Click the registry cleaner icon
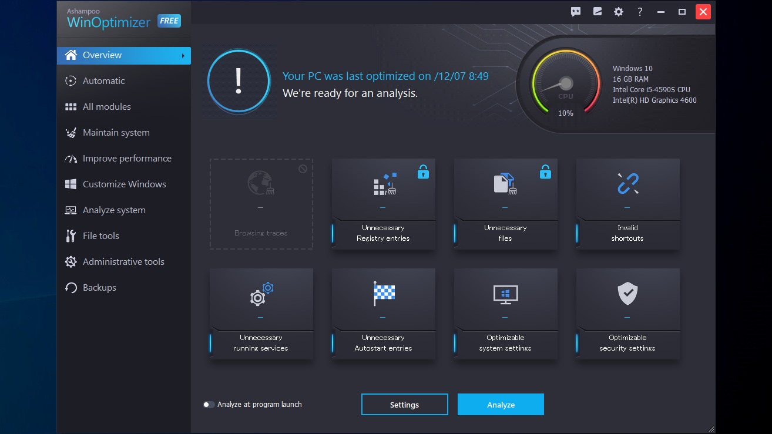 point(385,184)
